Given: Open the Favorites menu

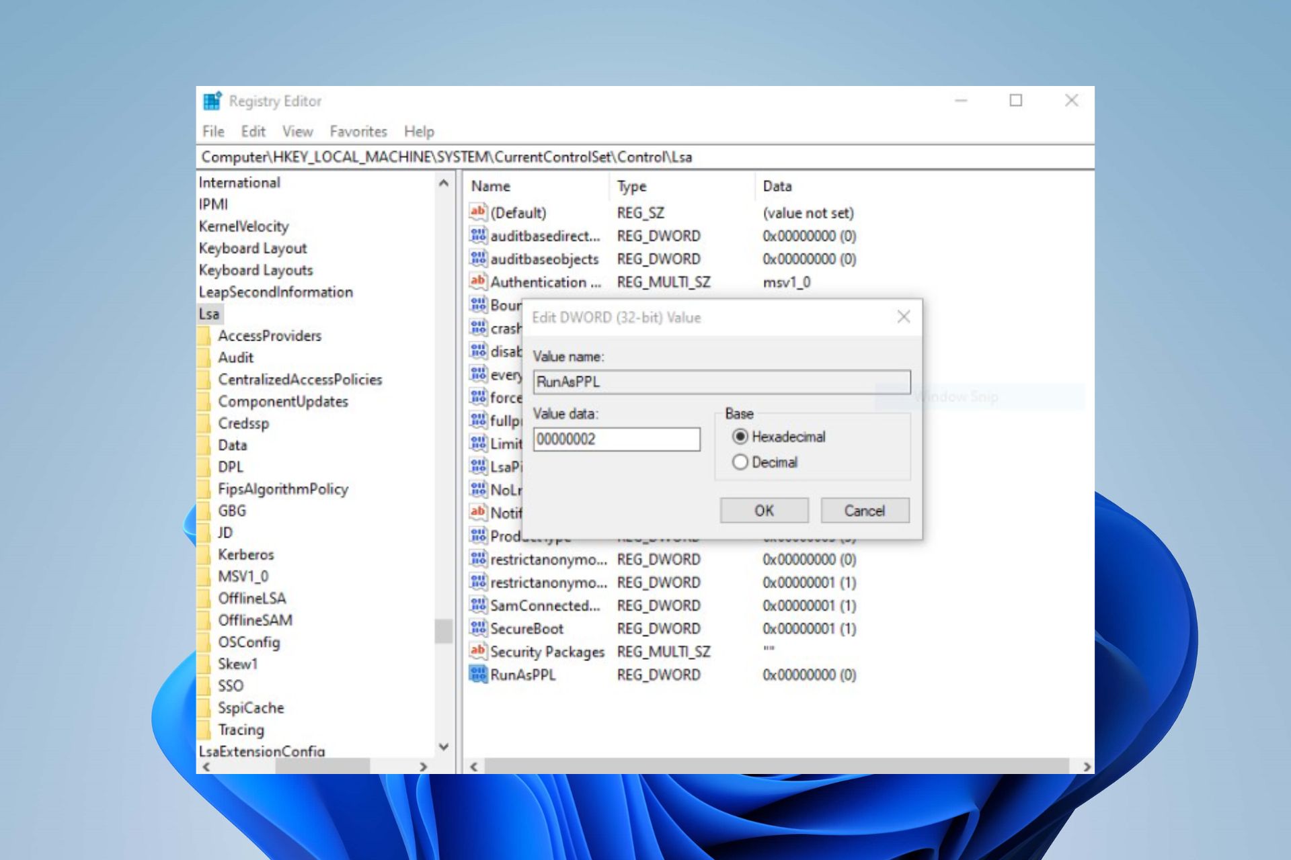Looking at the screenshot, I should click(x=358, y=132).
